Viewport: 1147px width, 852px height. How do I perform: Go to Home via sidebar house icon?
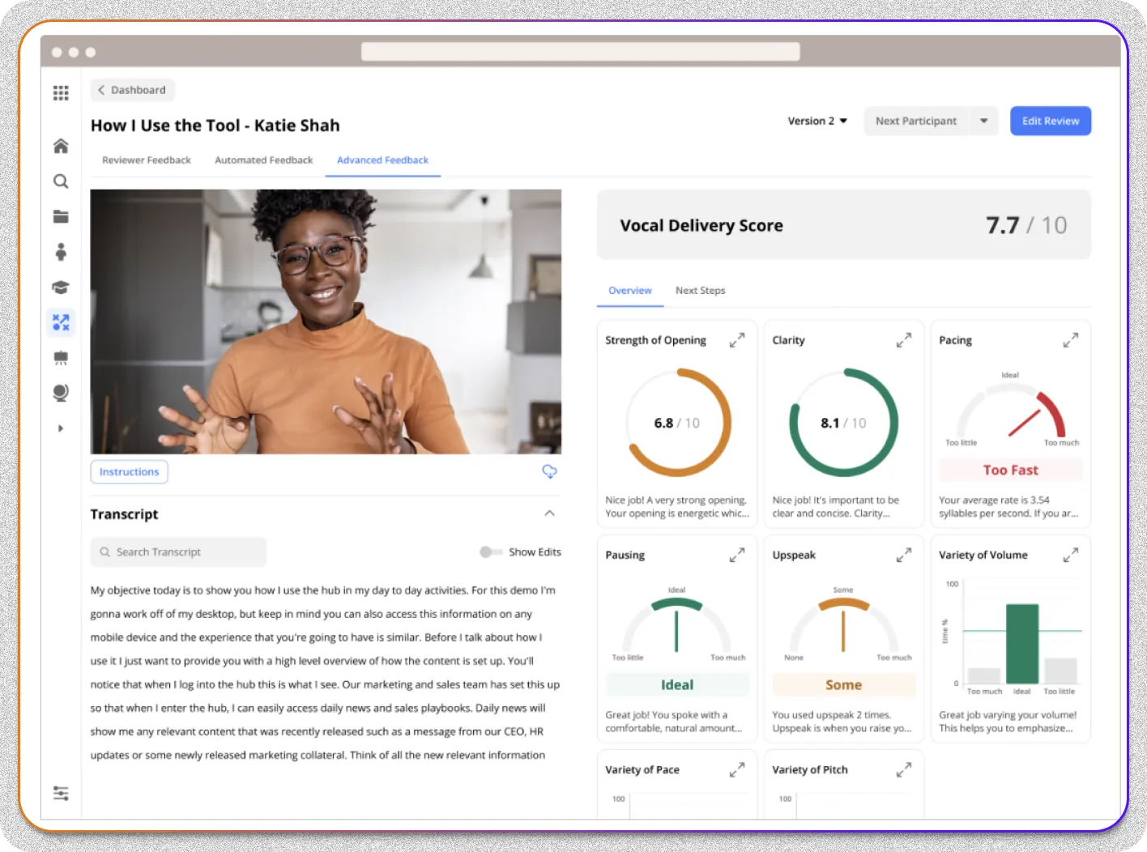coord(61,146)
